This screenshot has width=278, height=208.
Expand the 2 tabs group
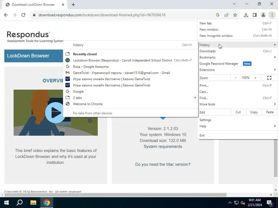(x=131, y=97)
